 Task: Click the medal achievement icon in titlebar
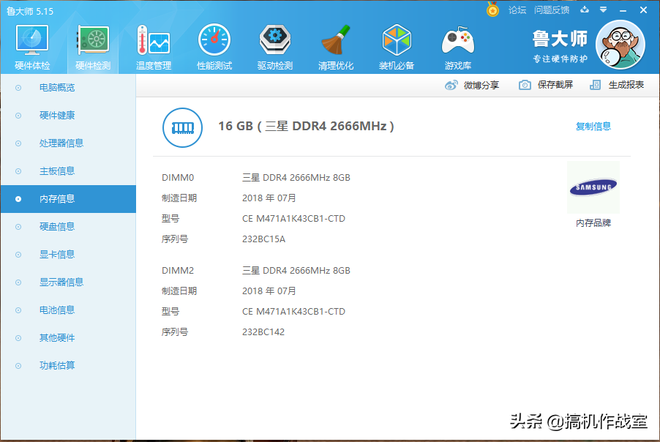492,10
